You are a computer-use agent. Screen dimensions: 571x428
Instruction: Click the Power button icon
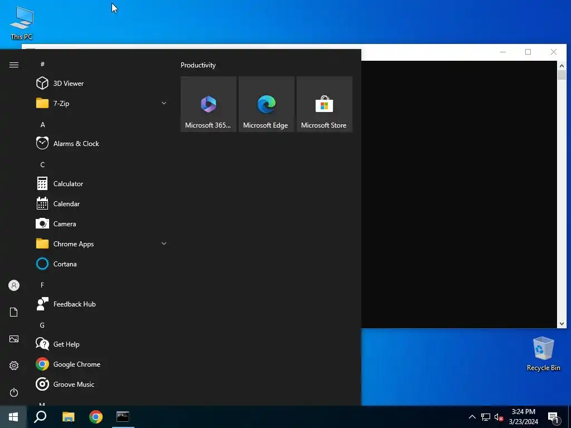coord(14,392)
